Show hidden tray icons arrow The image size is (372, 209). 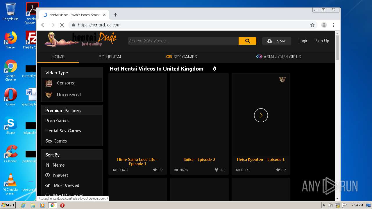tap(324, 205)
